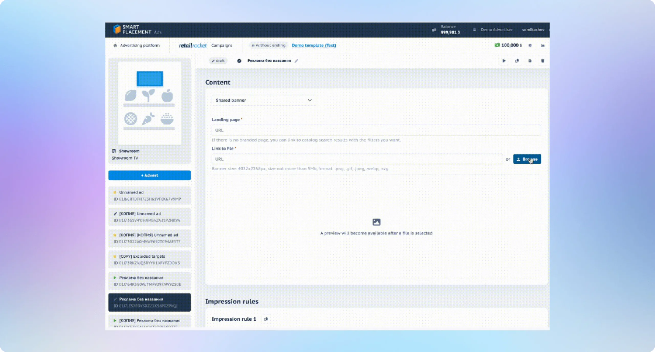Open the Demo template (Test) link
The height and width of the screenshot is (352, 655).
point(314,45)
